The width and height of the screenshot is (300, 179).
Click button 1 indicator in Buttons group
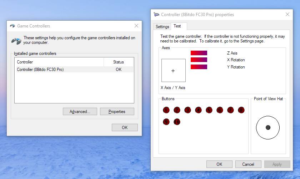coord(166,110)
